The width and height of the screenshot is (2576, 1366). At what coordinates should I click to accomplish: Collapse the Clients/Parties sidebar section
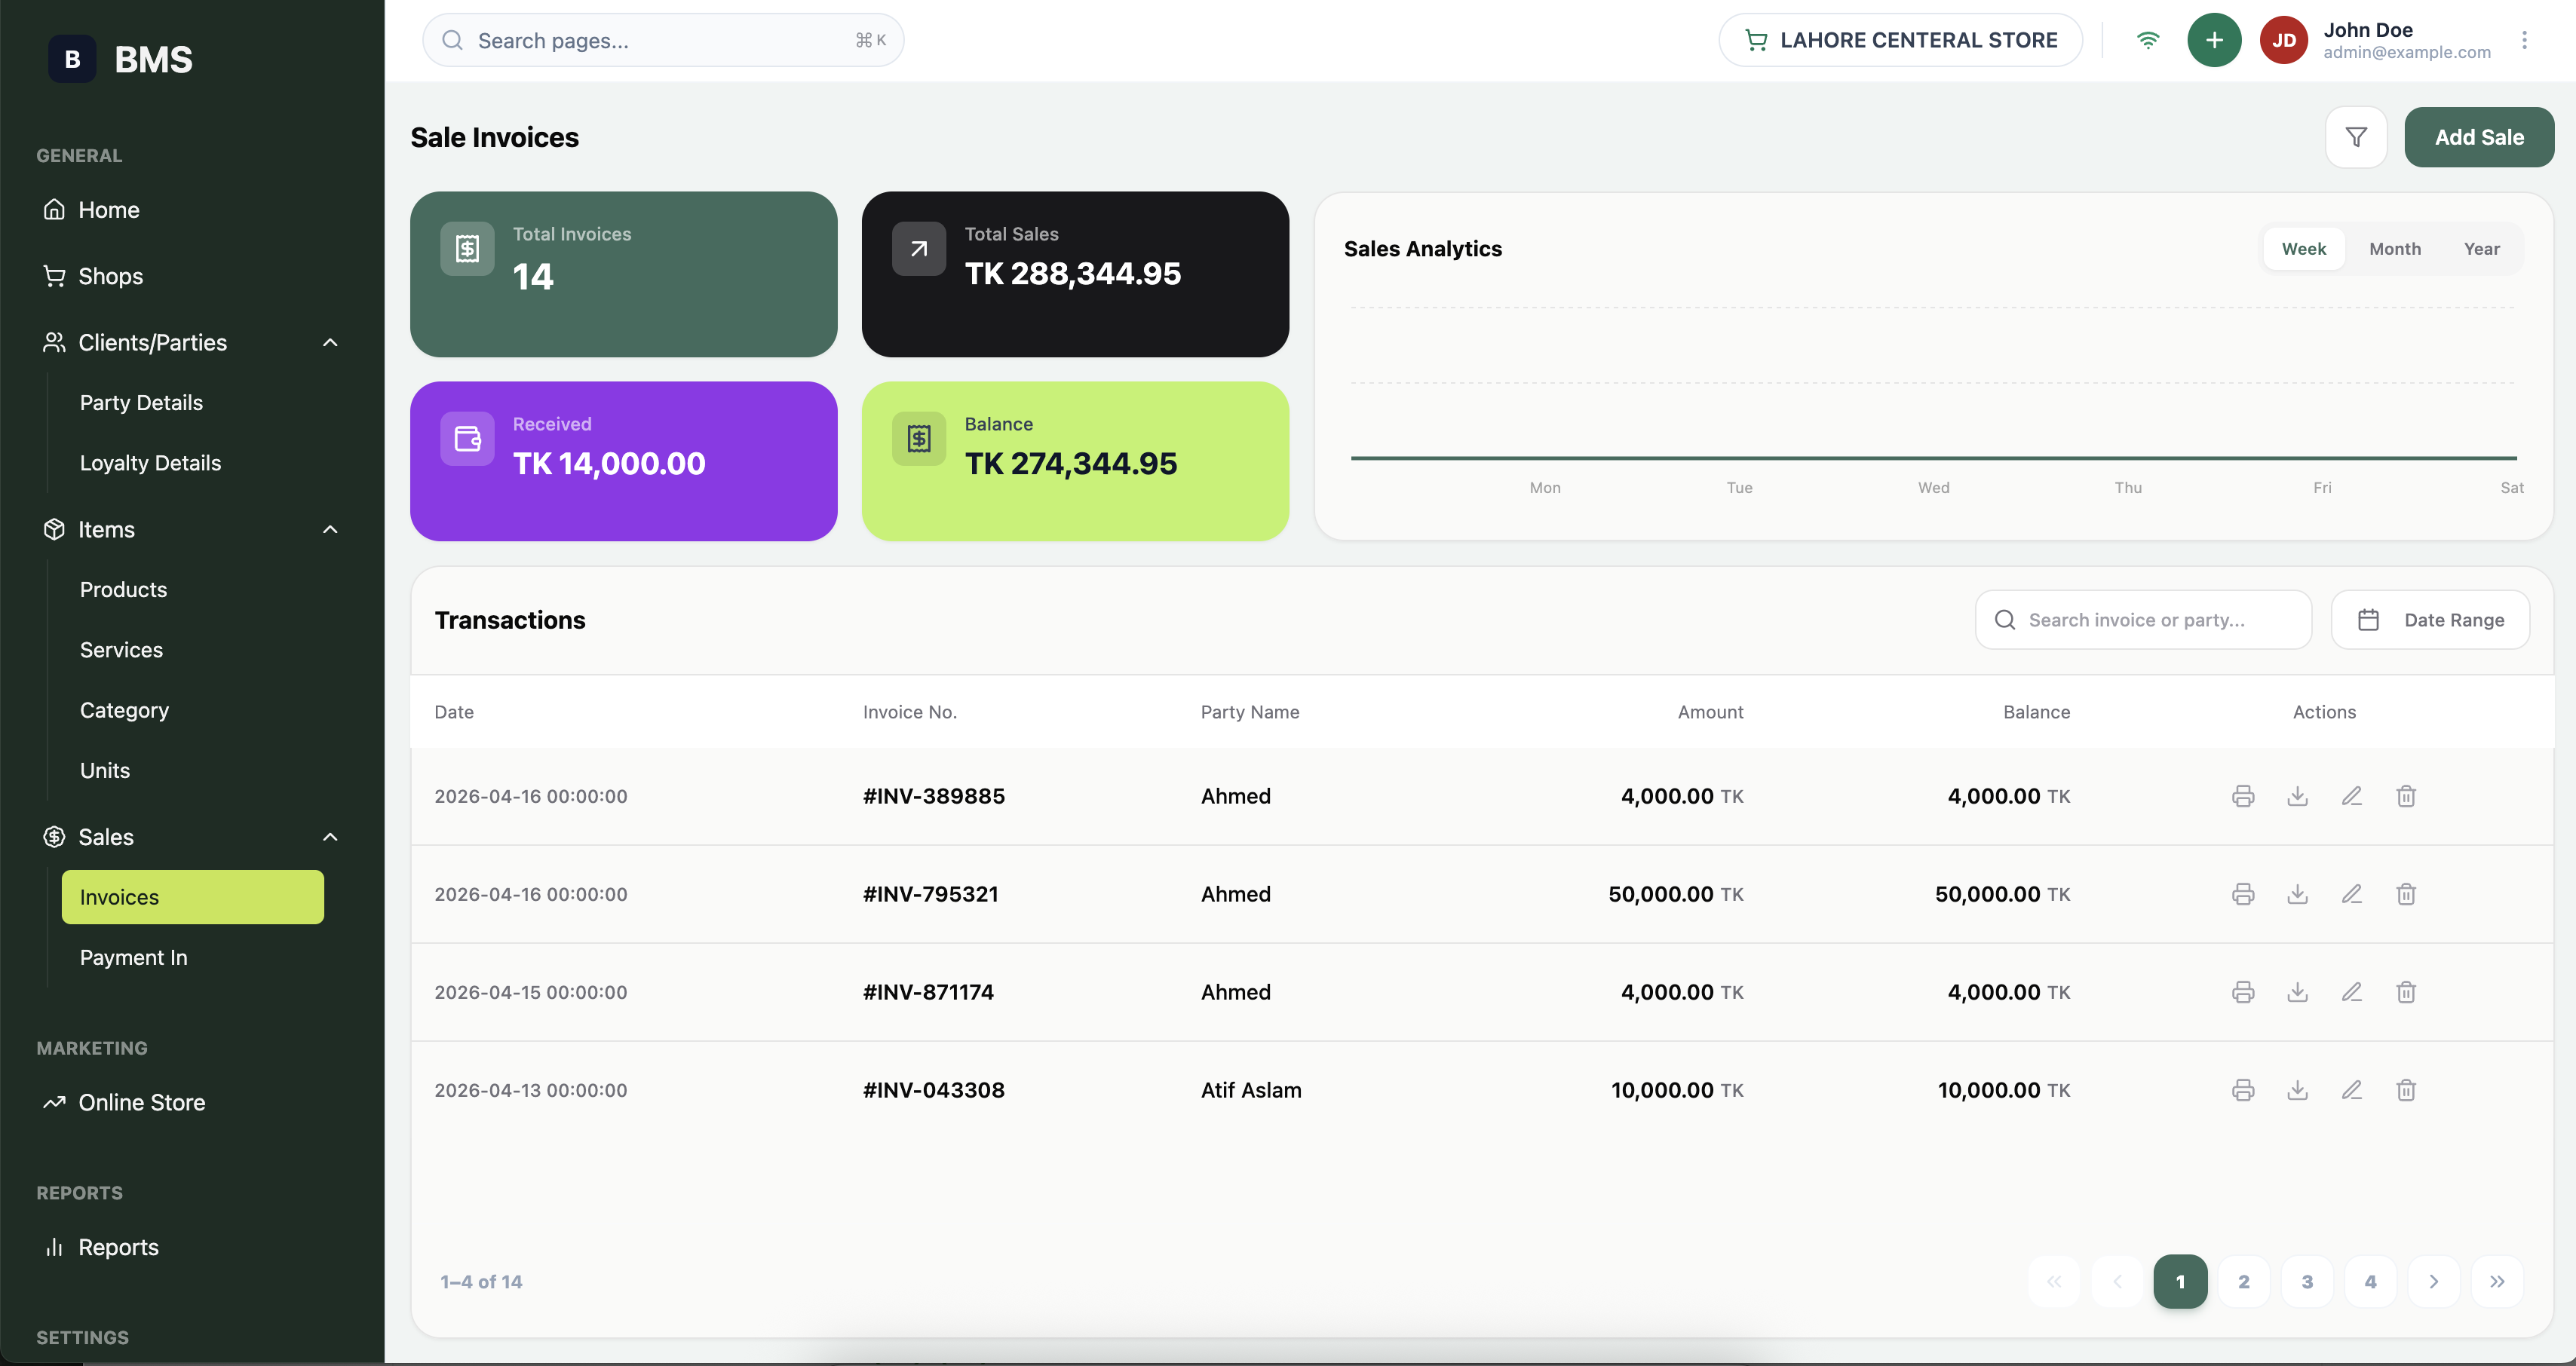click(x=330, y=343)
